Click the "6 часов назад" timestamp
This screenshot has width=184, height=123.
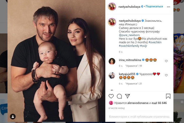tap(116, 108)
